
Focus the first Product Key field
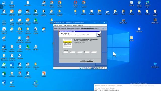pos(65,52)
